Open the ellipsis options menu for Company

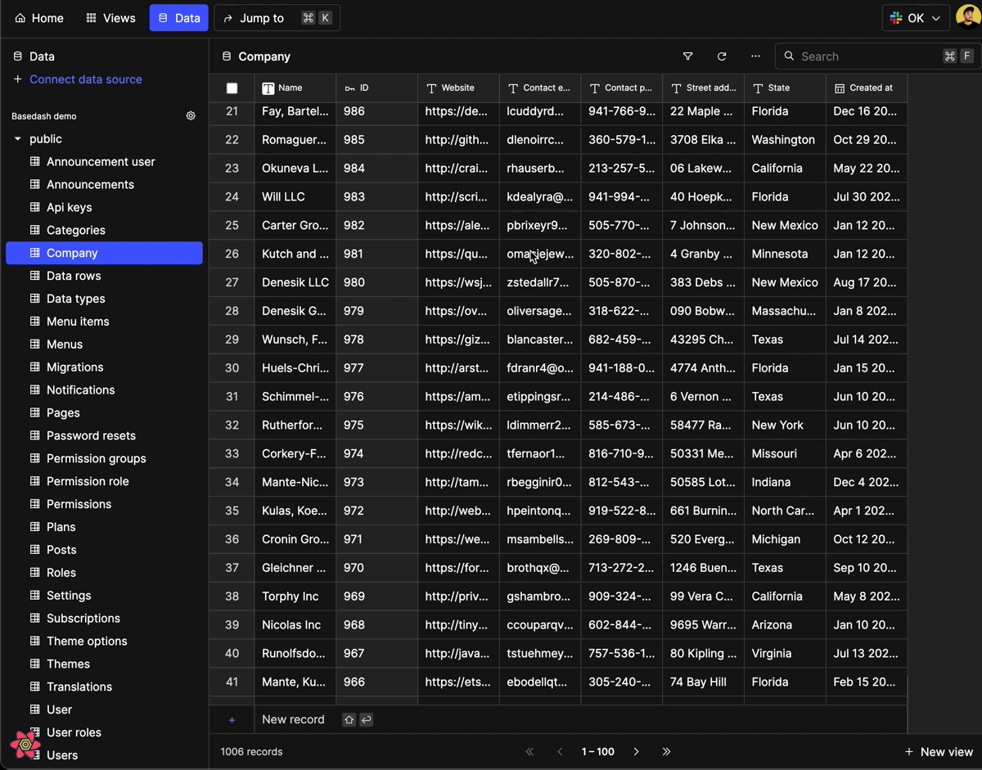[755, 56]
